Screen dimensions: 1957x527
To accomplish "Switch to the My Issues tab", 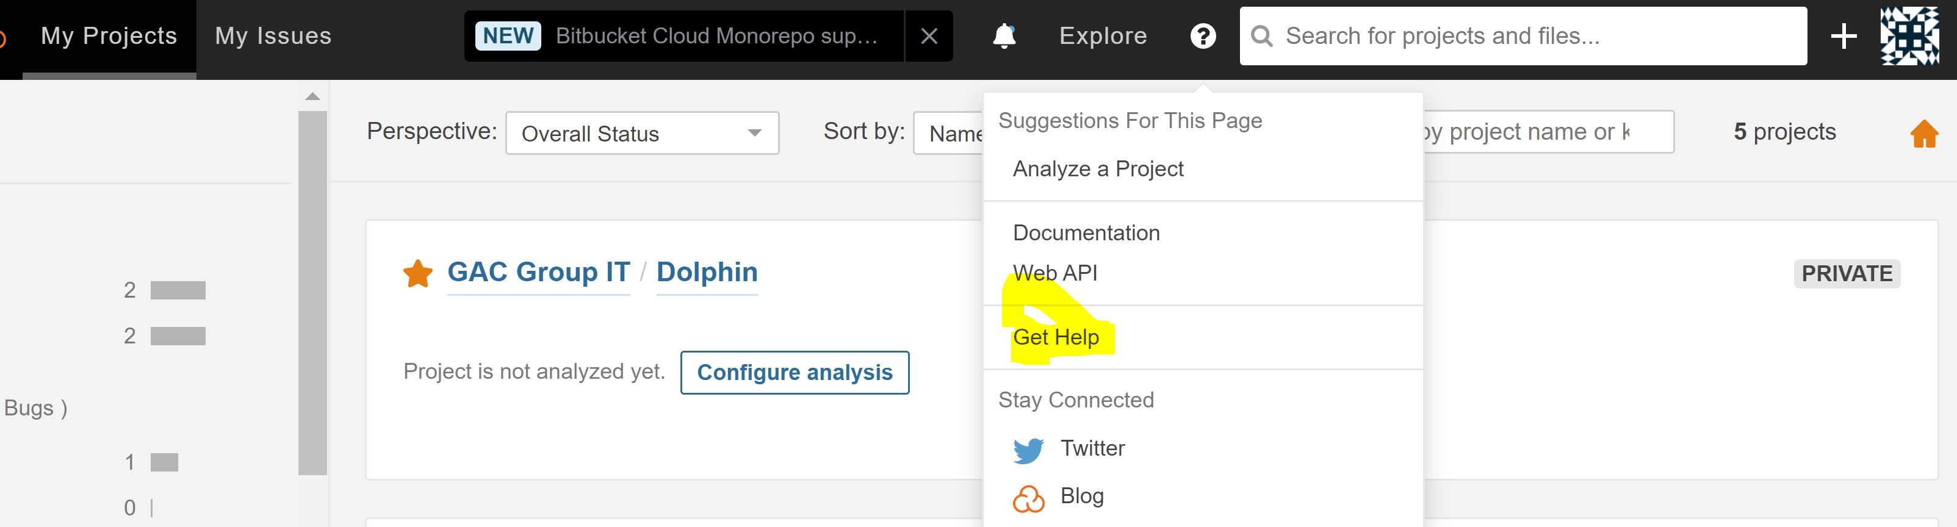I will 273,36.
